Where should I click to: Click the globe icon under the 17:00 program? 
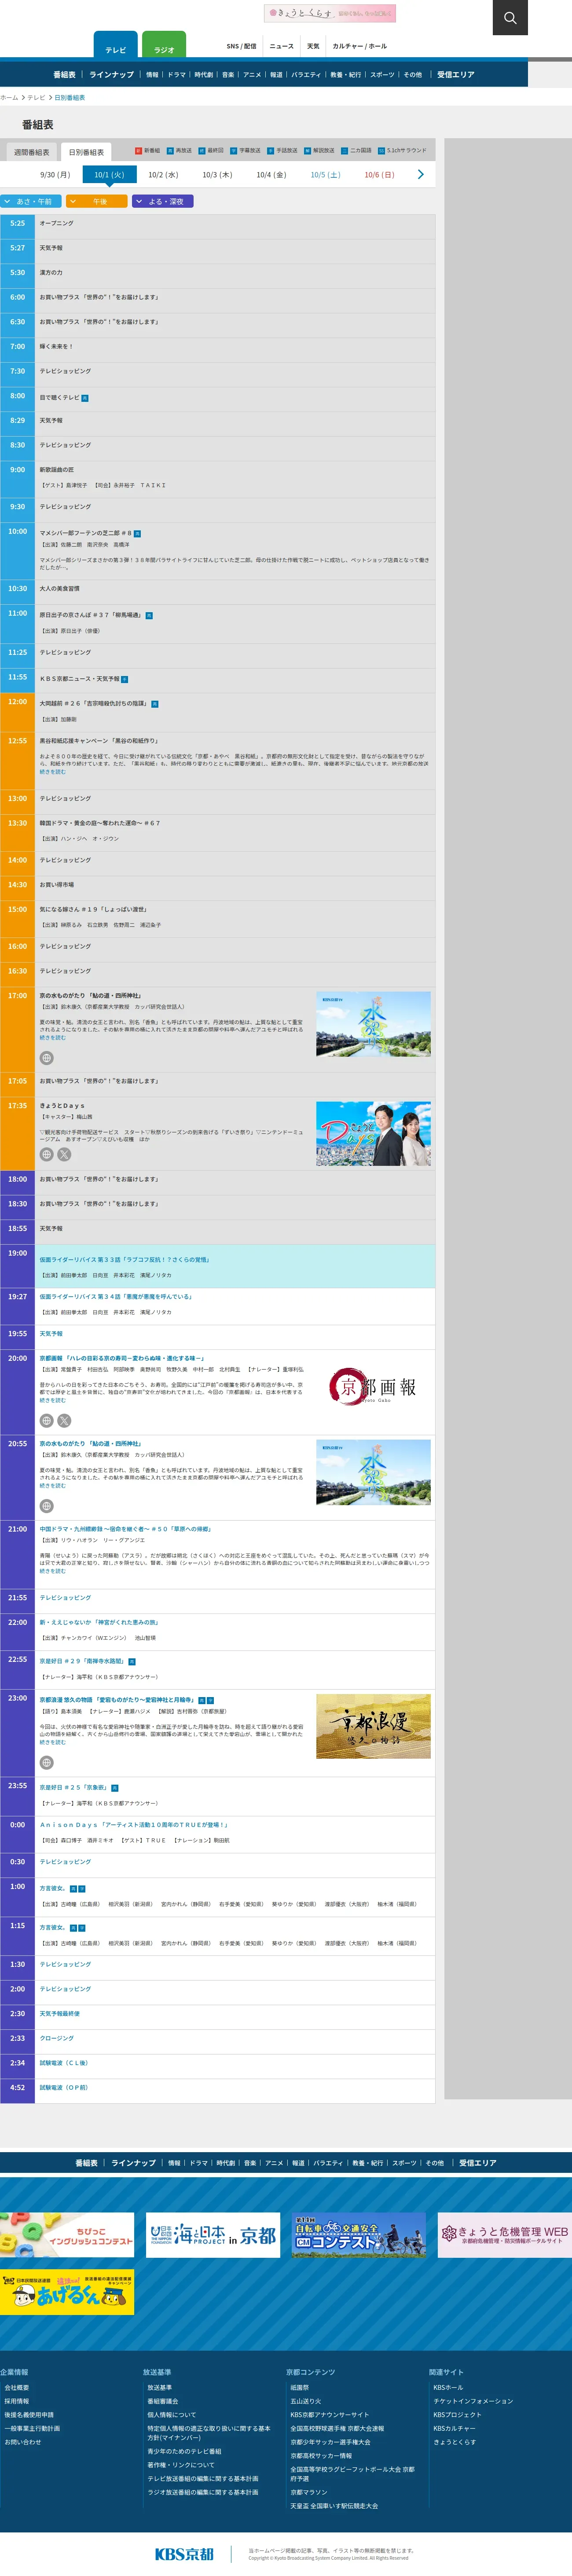46,1058
